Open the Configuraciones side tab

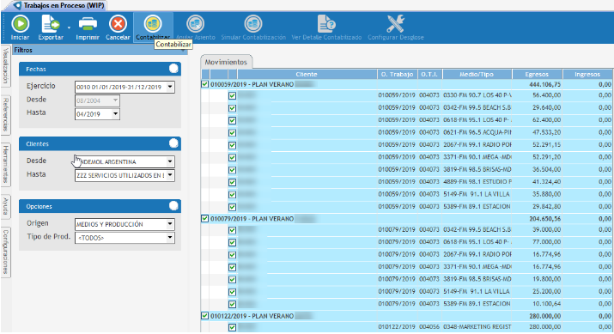point(5,252)
